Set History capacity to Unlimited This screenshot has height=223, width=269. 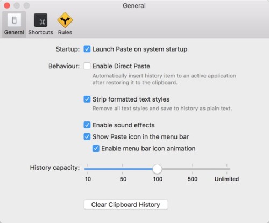(x=227, y=169)
